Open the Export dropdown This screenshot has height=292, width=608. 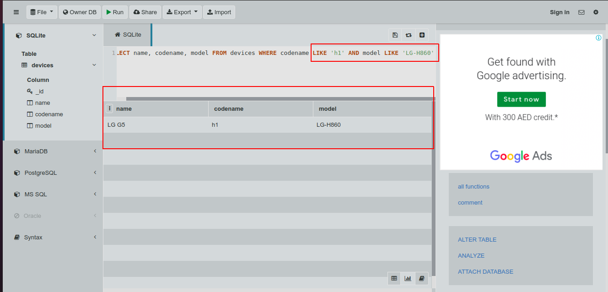(x=182, y=12)
